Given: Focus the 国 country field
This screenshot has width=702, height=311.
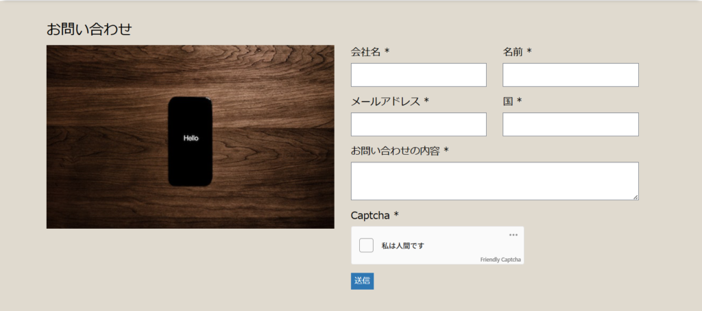Looking at the screenshot, I should [570, 125].
